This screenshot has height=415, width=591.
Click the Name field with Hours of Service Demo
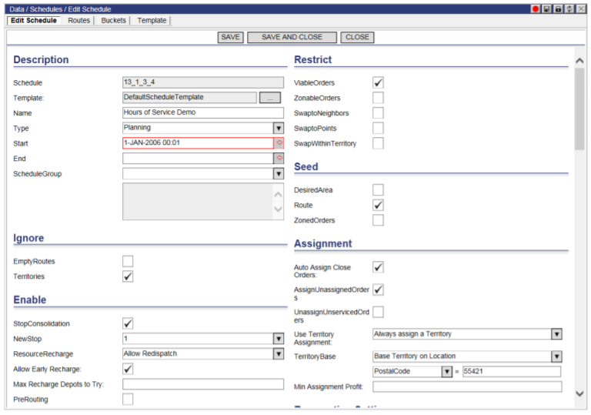202,112
